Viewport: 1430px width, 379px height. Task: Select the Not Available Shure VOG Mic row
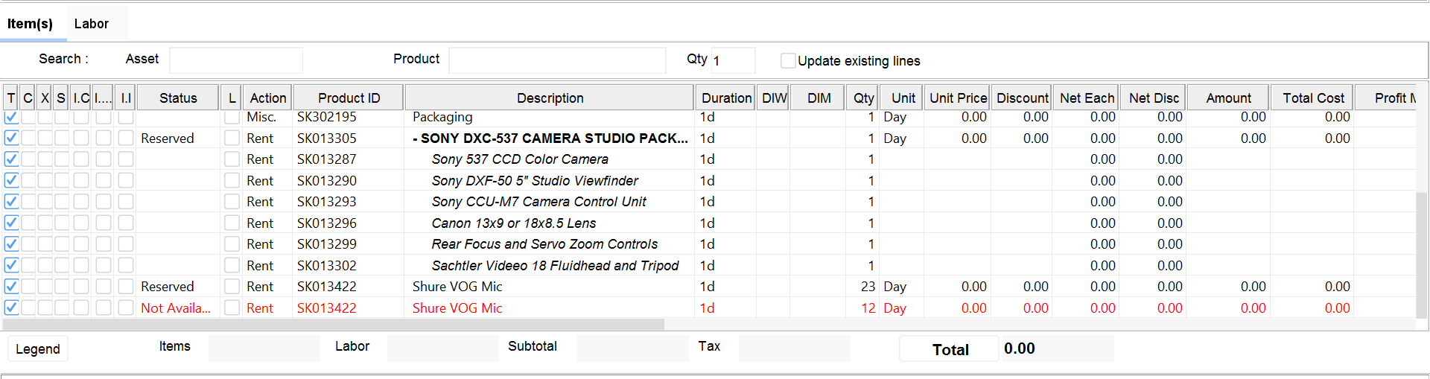(x=457, y=308)
